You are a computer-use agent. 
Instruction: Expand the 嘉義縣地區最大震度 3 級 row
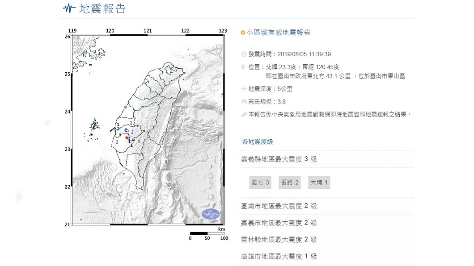[x=327, y=159]
